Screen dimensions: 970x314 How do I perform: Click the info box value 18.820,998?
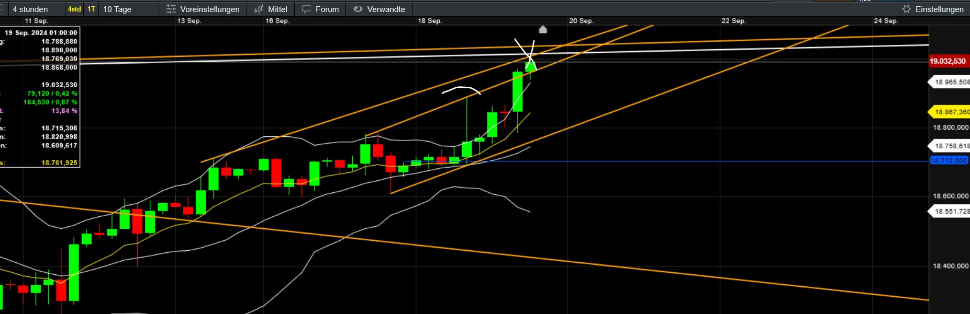[59, 137]
